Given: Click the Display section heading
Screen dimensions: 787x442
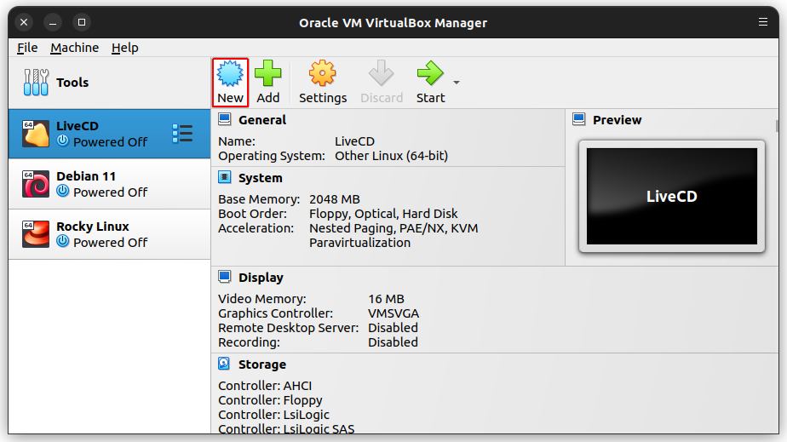Looking at the screenshot, I should tap(261, 278).
